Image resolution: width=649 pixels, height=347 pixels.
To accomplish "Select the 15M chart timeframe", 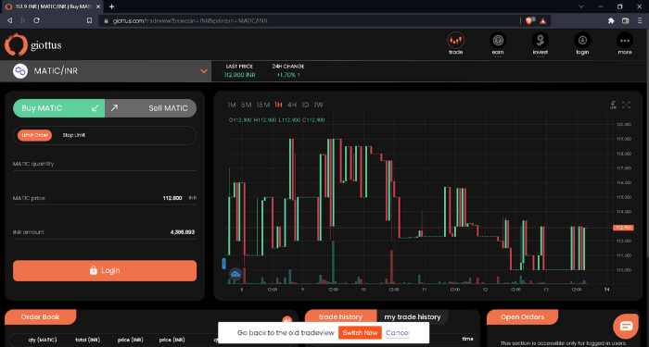I will (x=262, y=105).
